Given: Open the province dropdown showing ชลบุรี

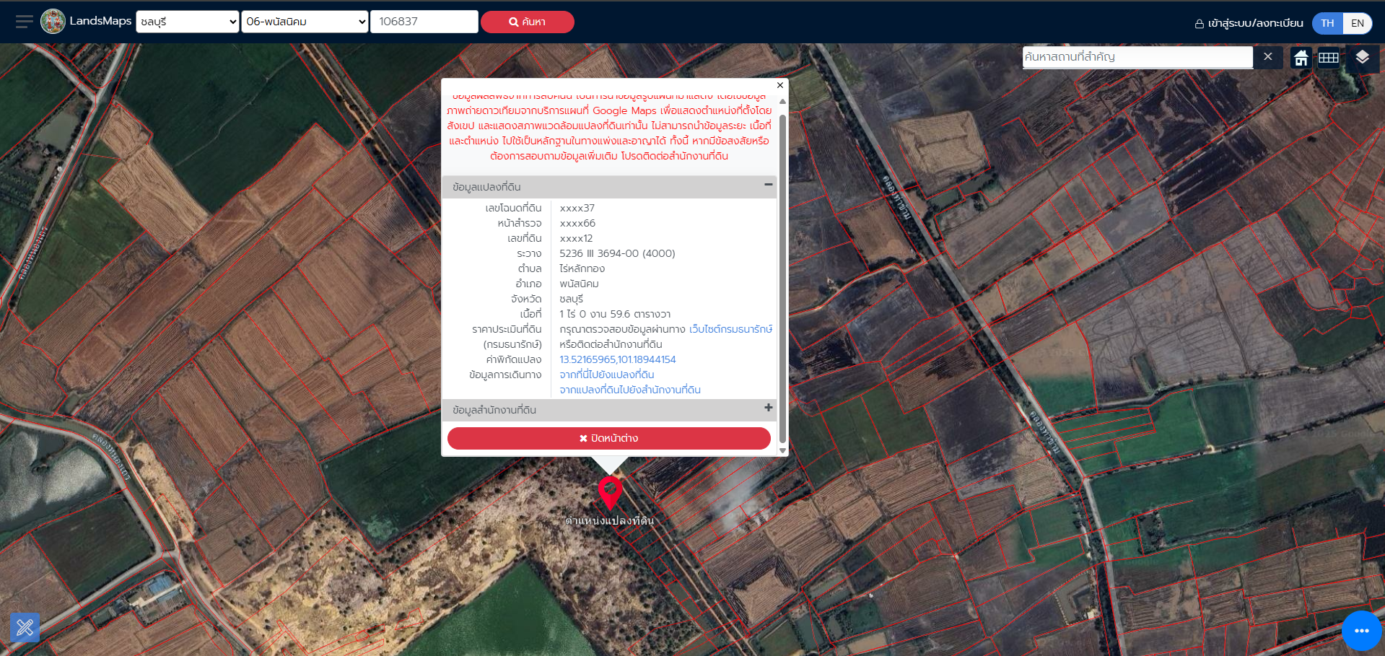Looking at the screenshot, I should [187, 22].
